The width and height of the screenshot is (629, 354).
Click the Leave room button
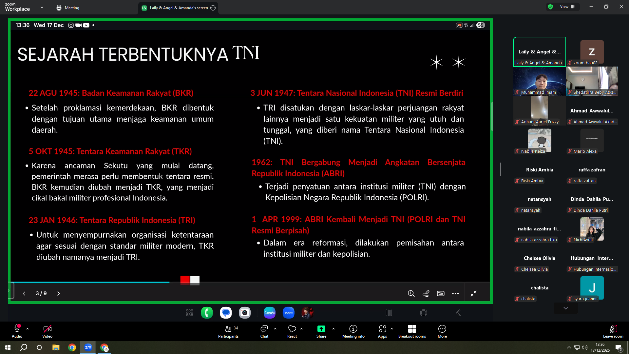pyautogui.click(x=613, y=331)
